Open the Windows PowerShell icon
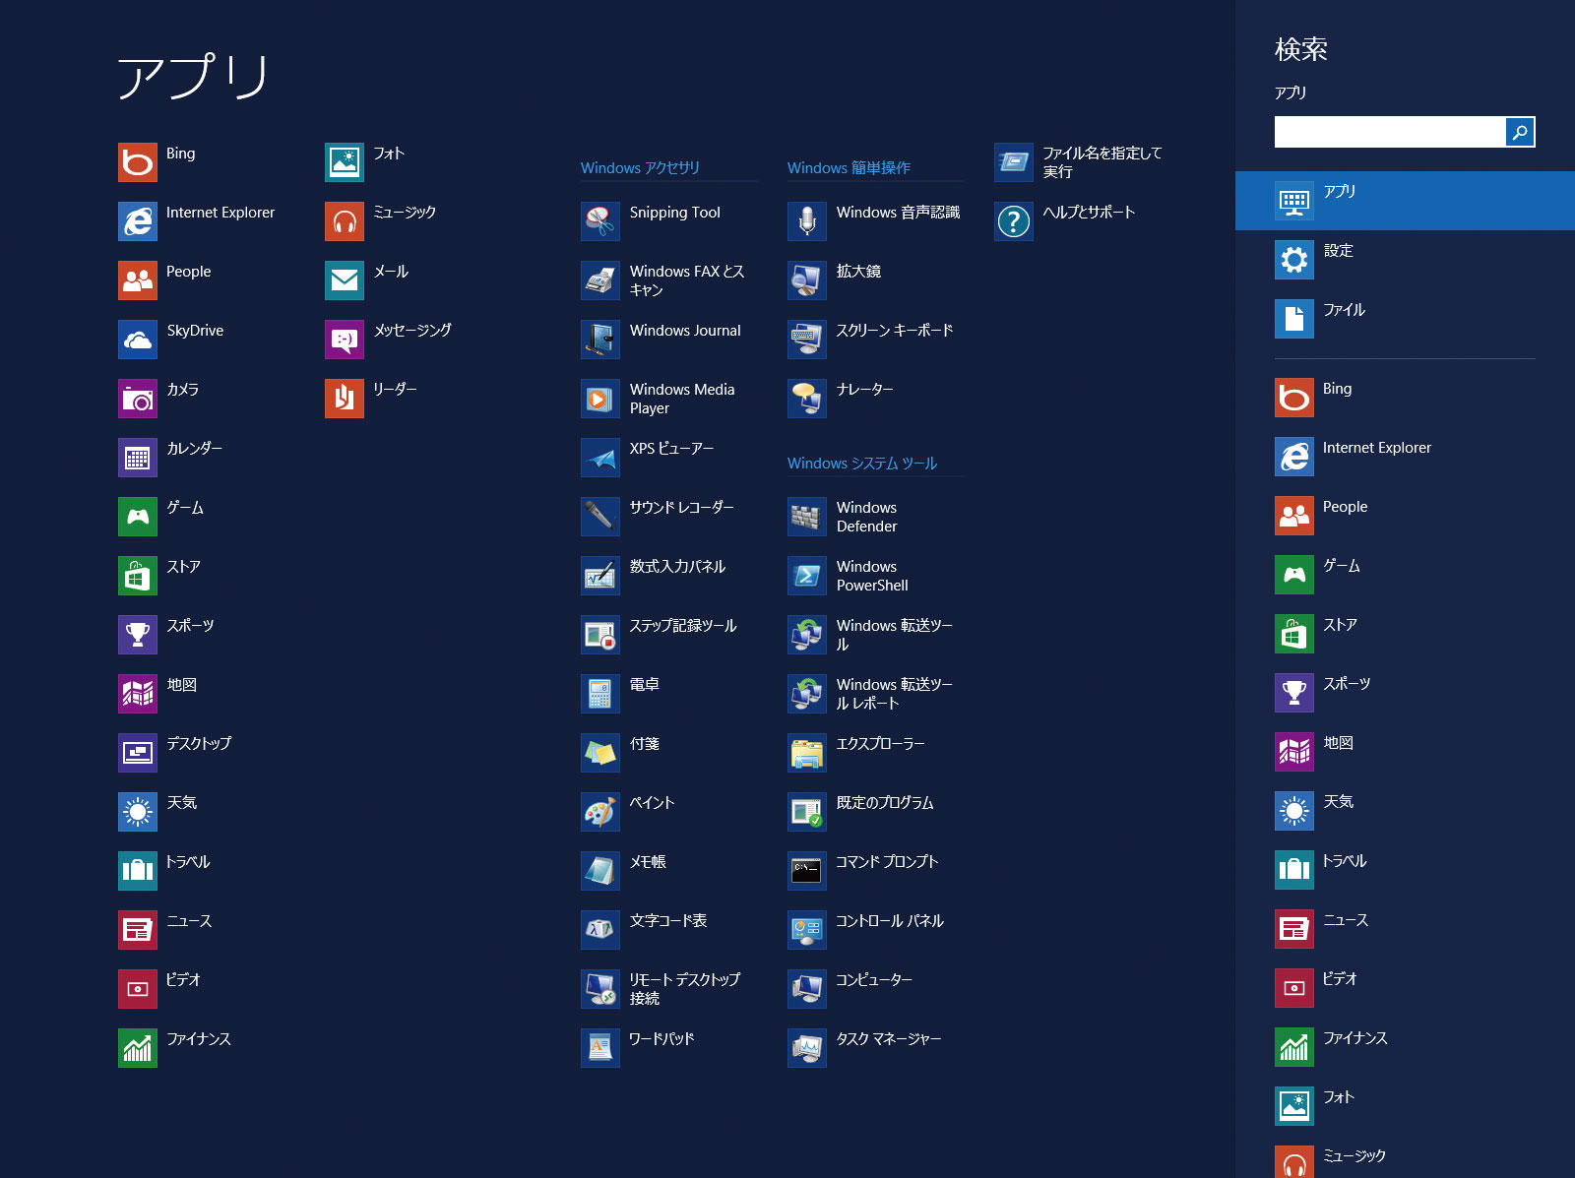1575x1178 pixels. [806, 576]
